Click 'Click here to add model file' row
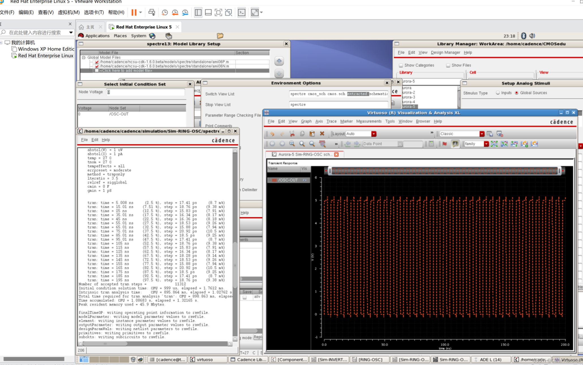The height and width of the screenshot is (365, 583). 175,71
